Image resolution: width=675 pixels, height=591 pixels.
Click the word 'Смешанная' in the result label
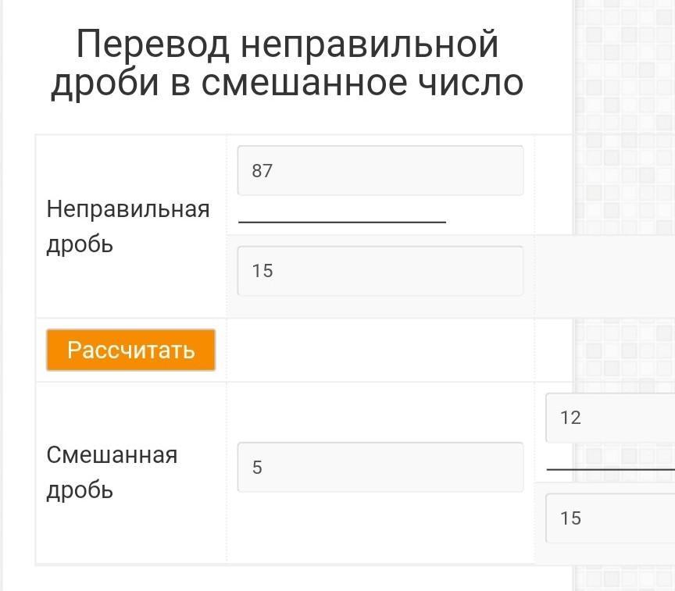(112, 455)
